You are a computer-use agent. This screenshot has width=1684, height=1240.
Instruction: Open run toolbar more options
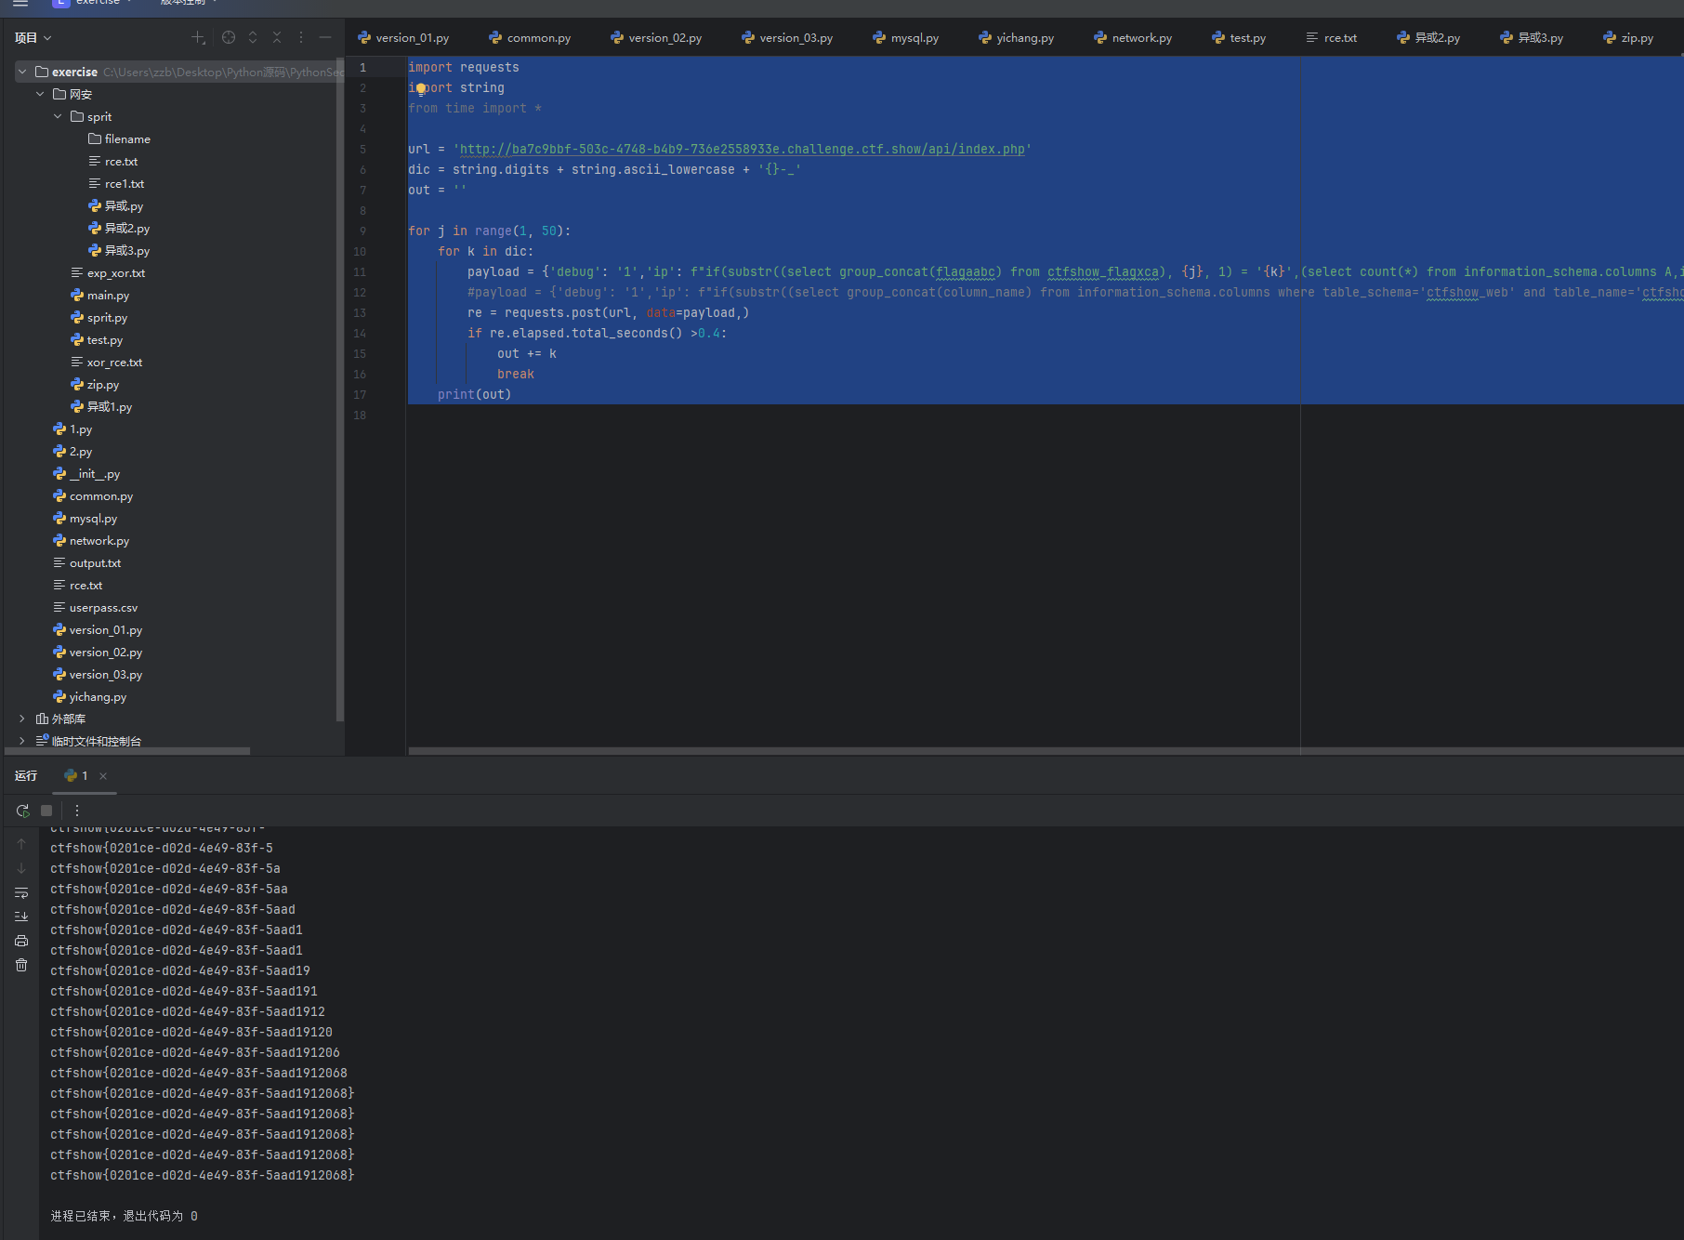(x=77, y=811)
